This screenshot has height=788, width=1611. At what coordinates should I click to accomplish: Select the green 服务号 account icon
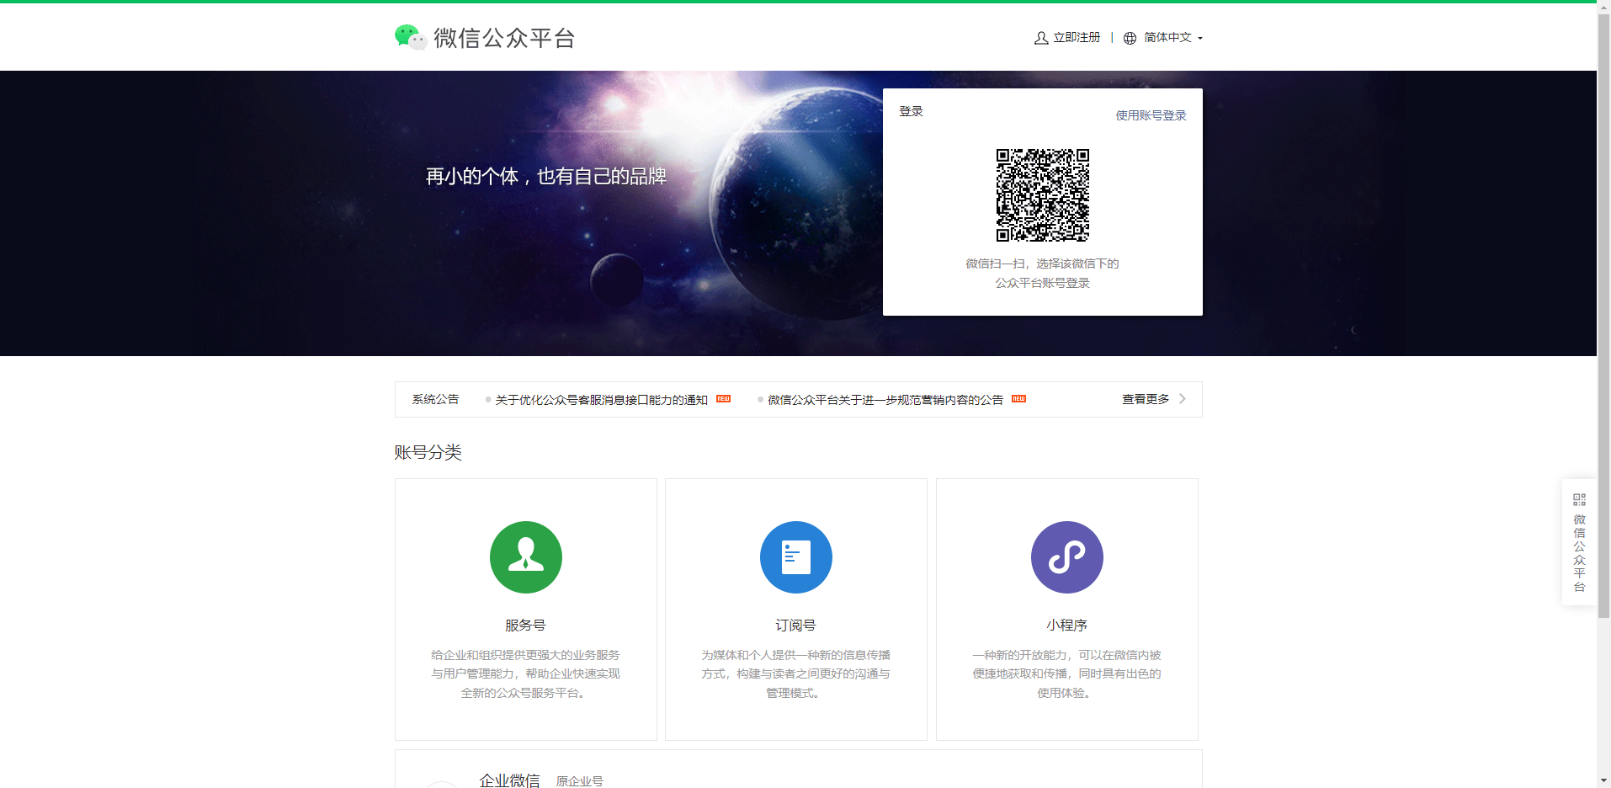(525, 556)
